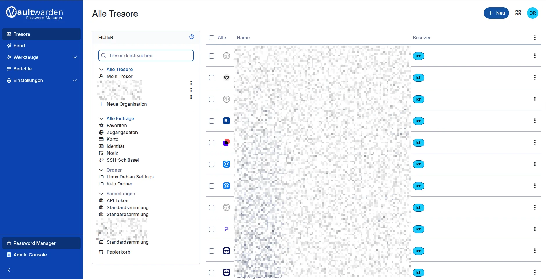Expand the Werkzeuge sidebar menu

(x=41, y=57)
